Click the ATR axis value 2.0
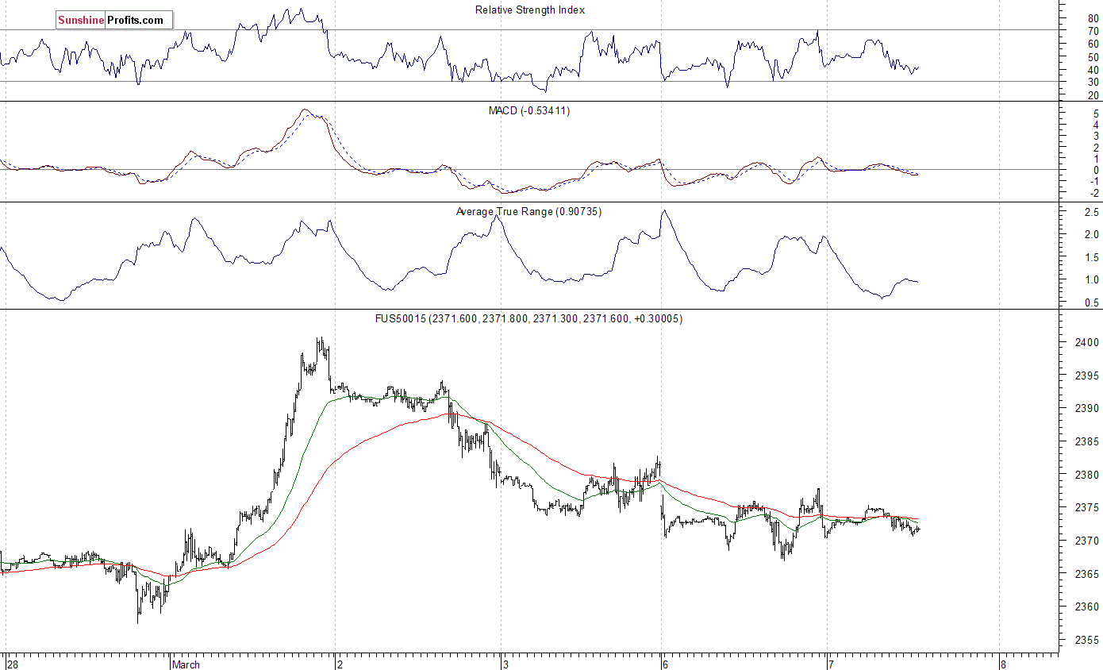Screen dimensions: 1103x670 point(1091,234)
